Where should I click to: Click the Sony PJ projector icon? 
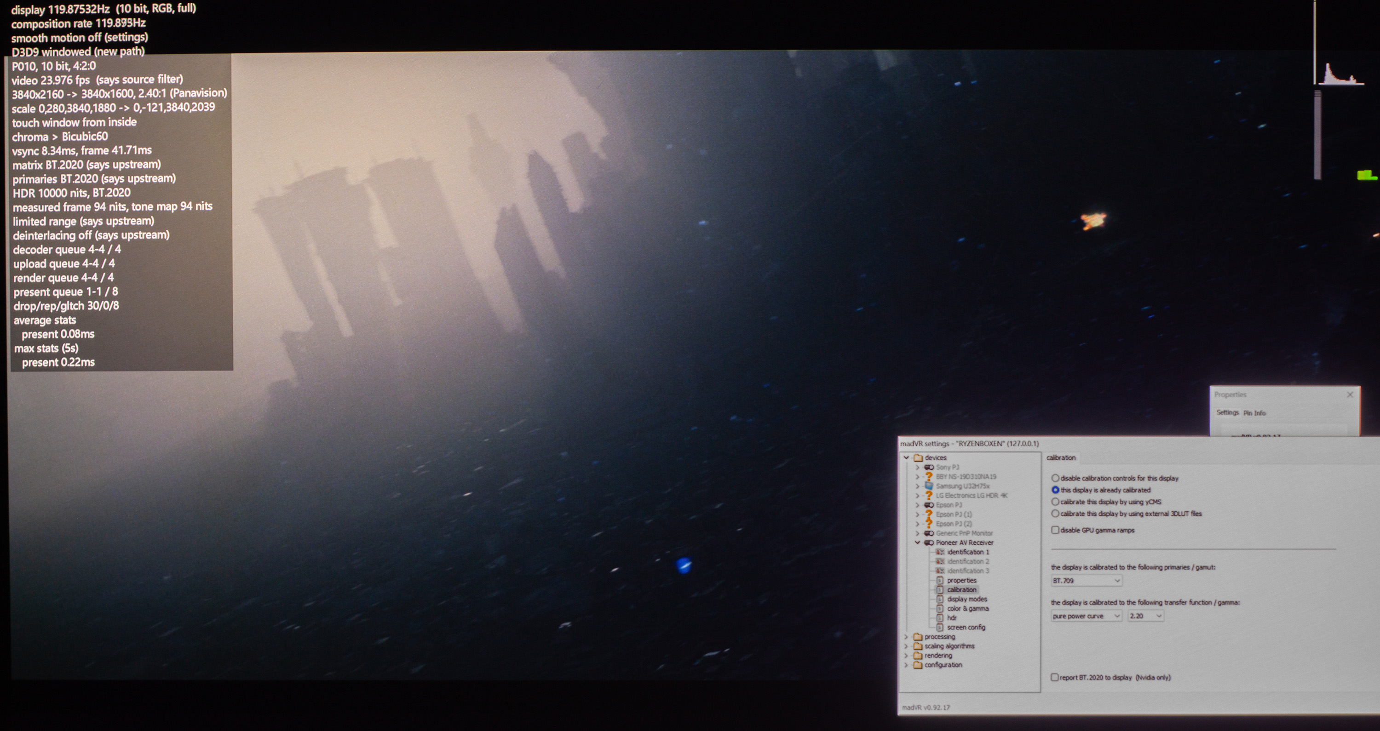(929, 467)
